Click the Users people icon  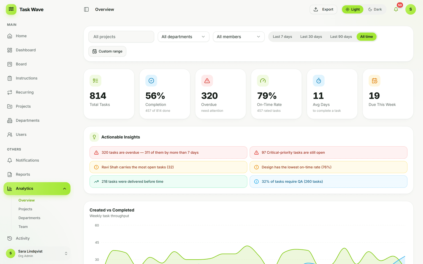[10, 134]
